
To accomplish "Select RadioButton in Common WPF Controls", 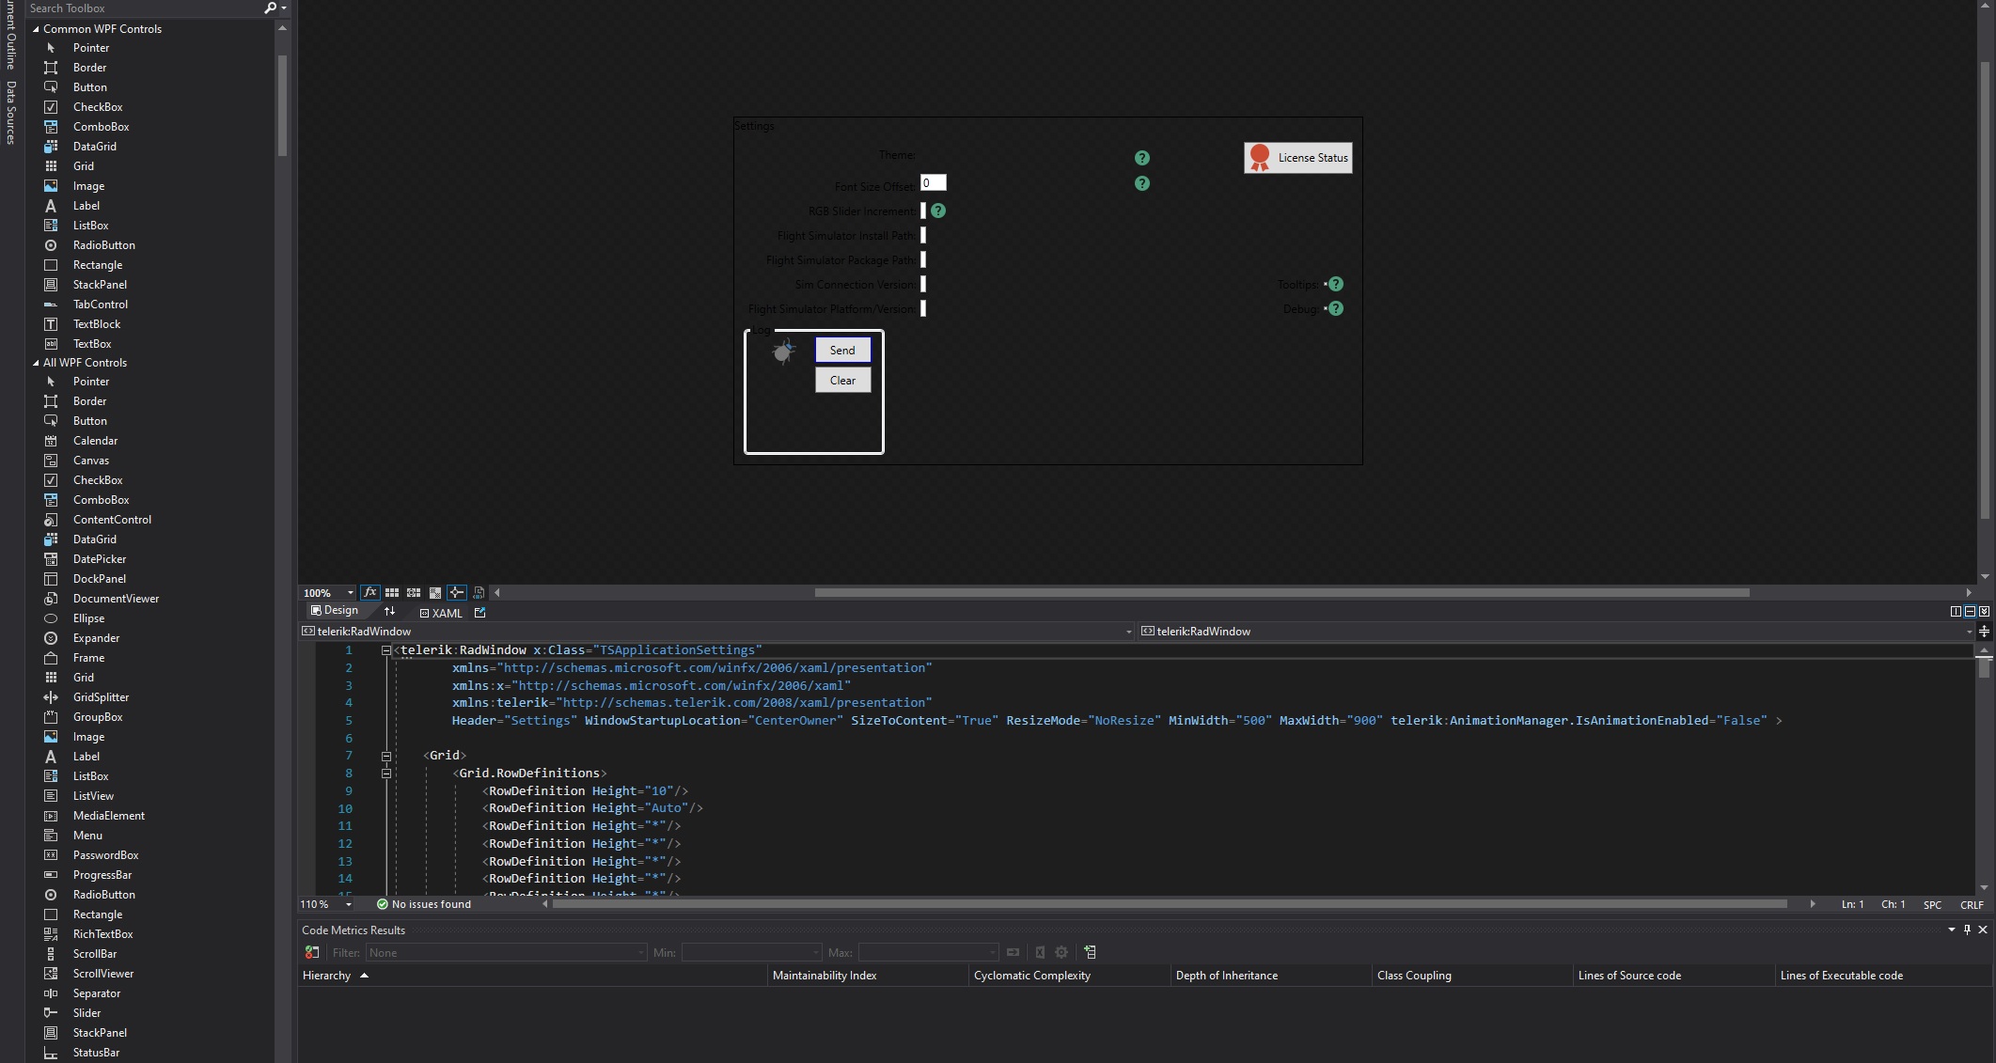I will pos(103,245).
